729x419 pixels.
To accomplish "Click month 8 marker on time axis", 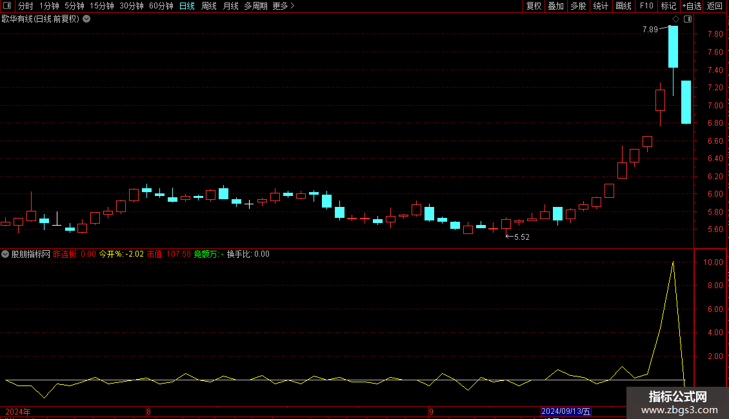I will 148,411.
